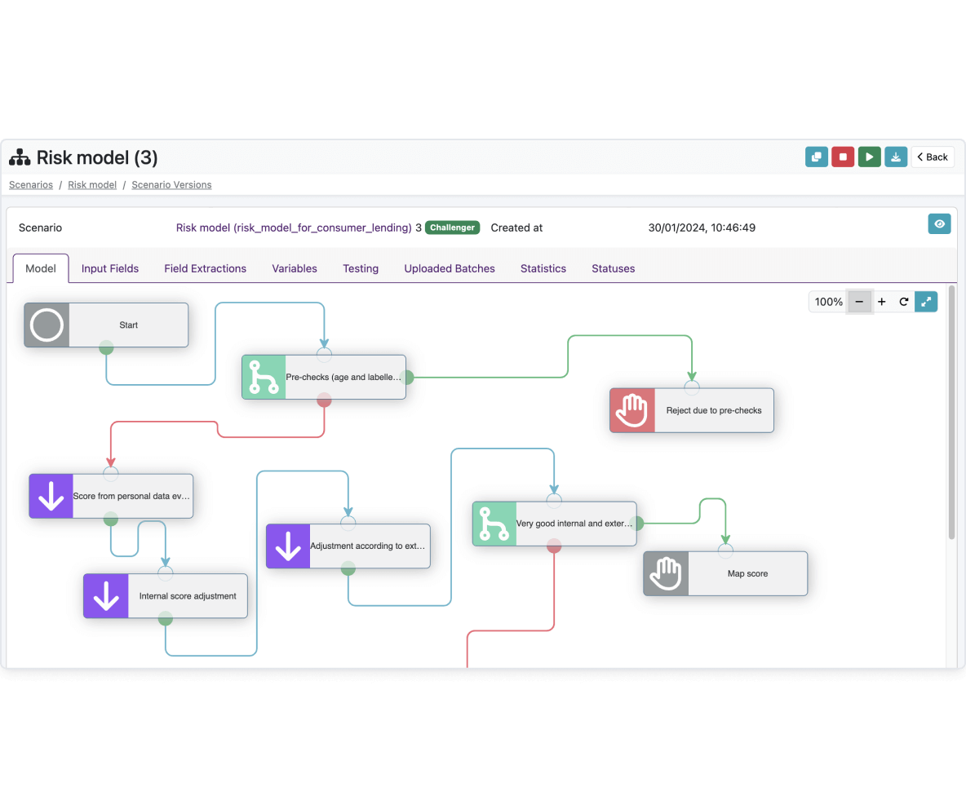This screenshot has width=966, height=809.
Task: Run the scenario with green play button
Action: point(869,157)
